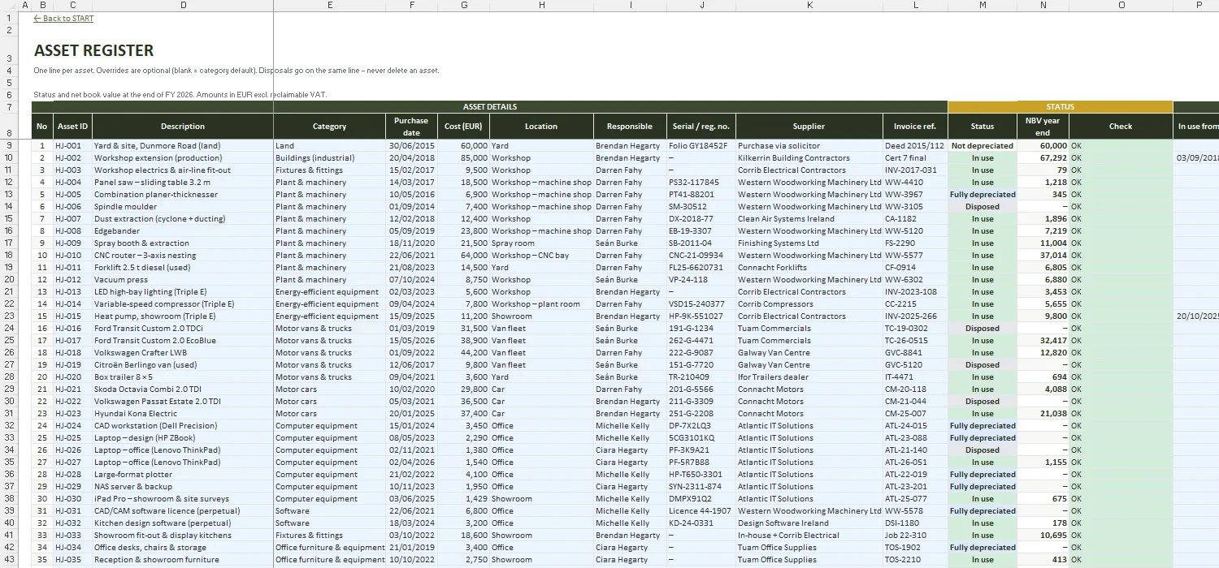The image size is (1219, 568).
Task: Select the Hyundai Kona Electric cell
Action: [183, 414]
